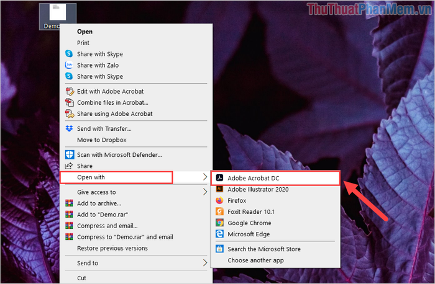Click the Microsoft Store bag icon

pos(219,249)
